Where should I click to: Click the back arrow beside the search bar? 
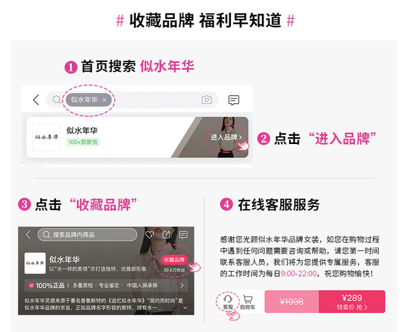(36, 99)
